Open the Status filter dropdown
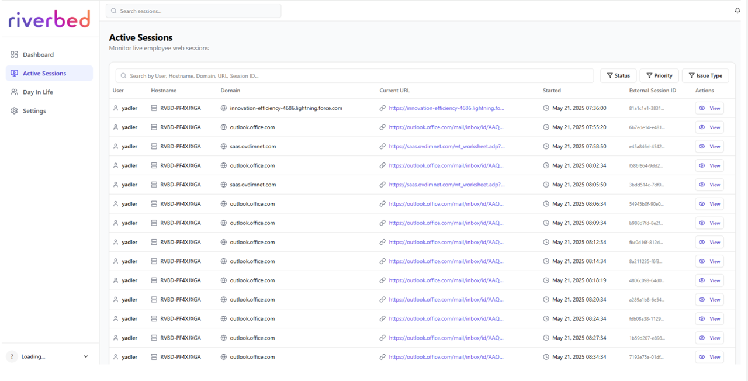 [x=618, y=75]
